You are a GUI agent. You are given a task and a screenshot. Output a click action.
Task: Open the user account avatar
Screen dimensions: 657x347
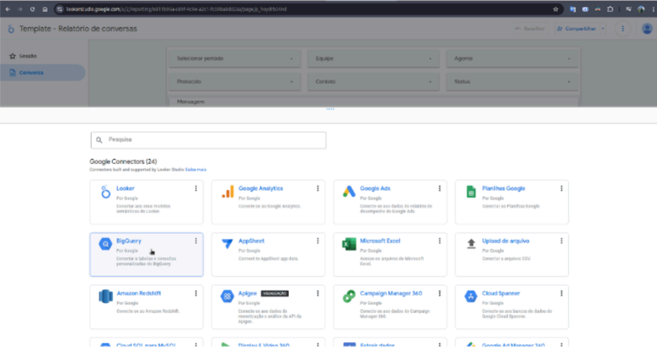click(x=647, y=29)
